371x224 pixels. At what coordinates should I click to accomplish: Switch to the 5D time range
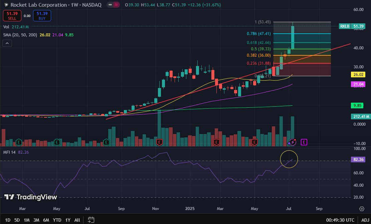[x=17, y=220]
